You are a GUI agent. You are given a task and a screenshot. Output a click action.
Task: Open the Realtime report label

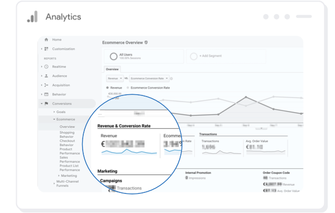pyautogui.click(x=59, y=66)
